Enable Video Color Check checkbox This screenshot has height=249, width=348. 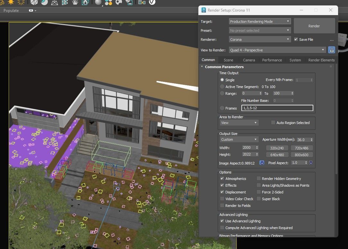[222, 199]
